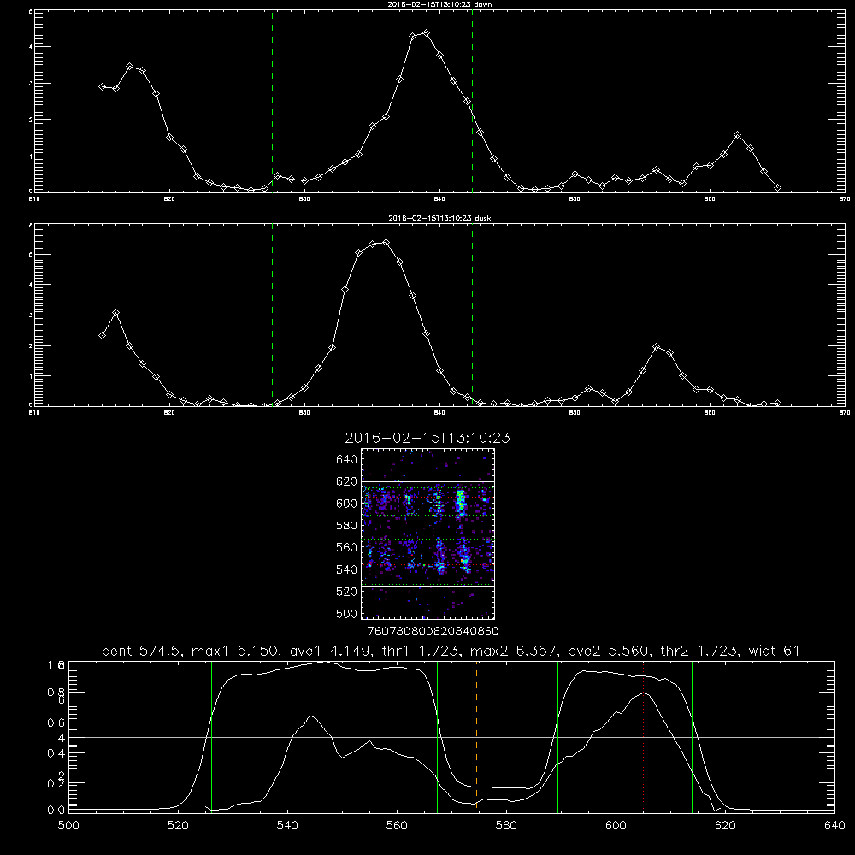This screenshot has width=855, height=855.
Task: Click the "860" x-axis label of dusk plot
Action: 710,413
